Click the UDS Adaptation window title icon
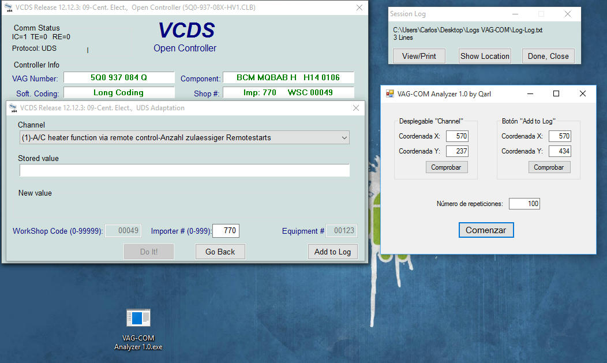This screenshot has height=363, width=607. coord(13,108)
